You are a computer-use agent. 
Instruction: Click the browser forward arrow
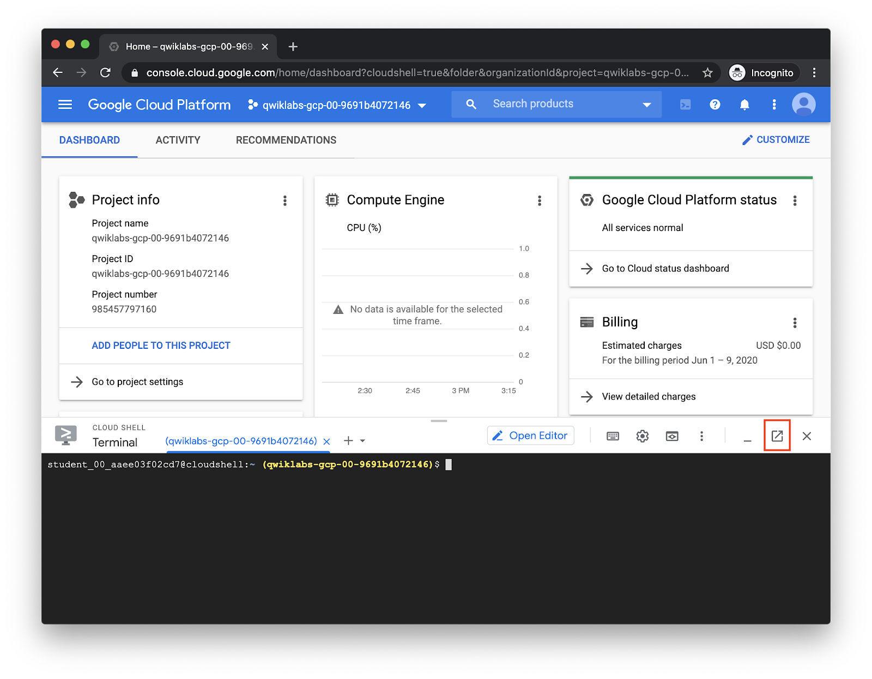point(82,72)
